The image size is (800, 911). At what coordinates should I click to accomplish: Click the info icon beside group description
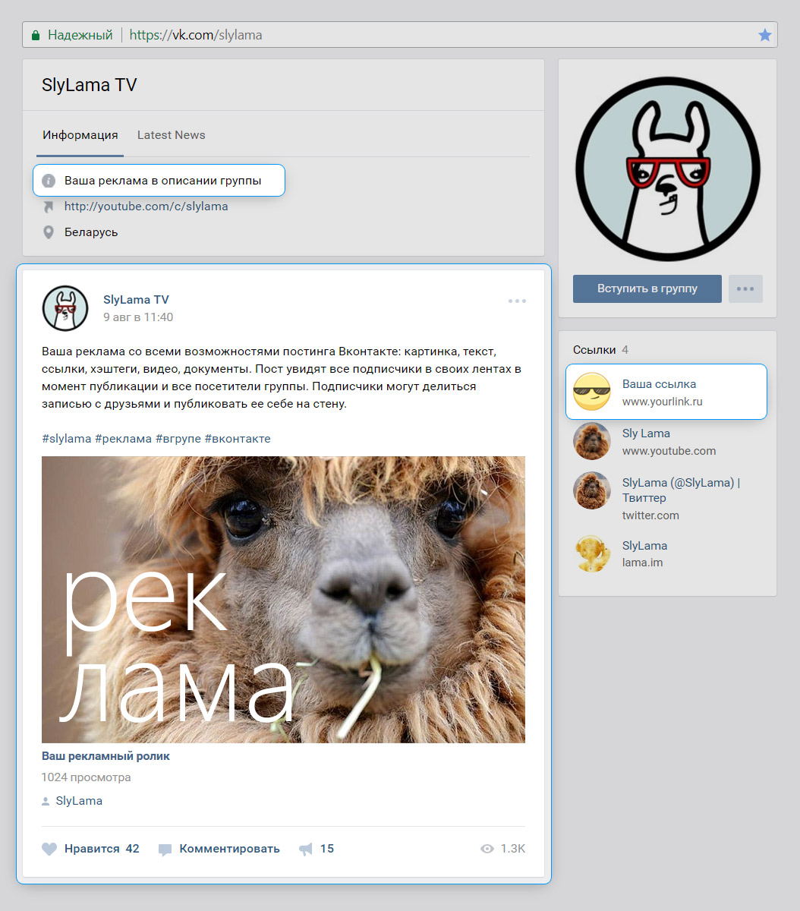point(49,181)
